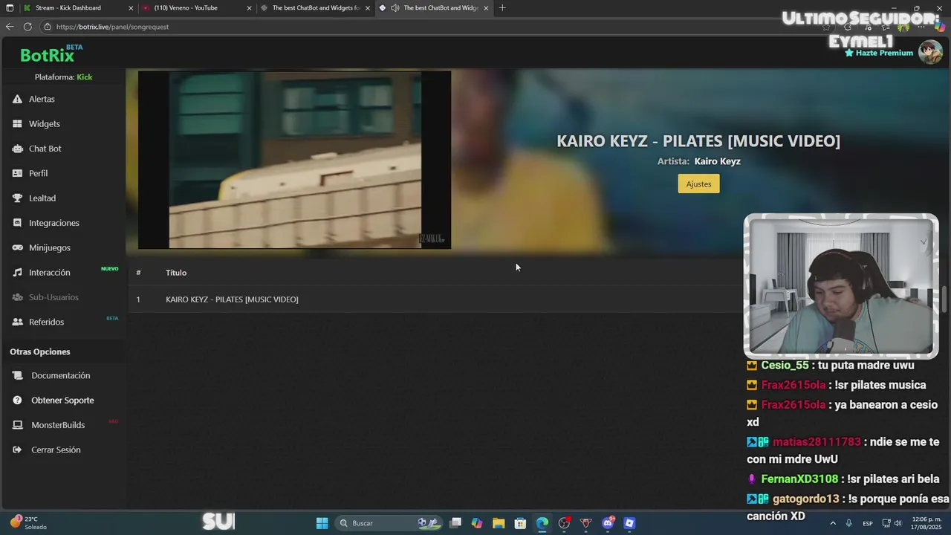Open the Alertas section icon
Viewport: 951px width, 535px height.
click(17, 99)
